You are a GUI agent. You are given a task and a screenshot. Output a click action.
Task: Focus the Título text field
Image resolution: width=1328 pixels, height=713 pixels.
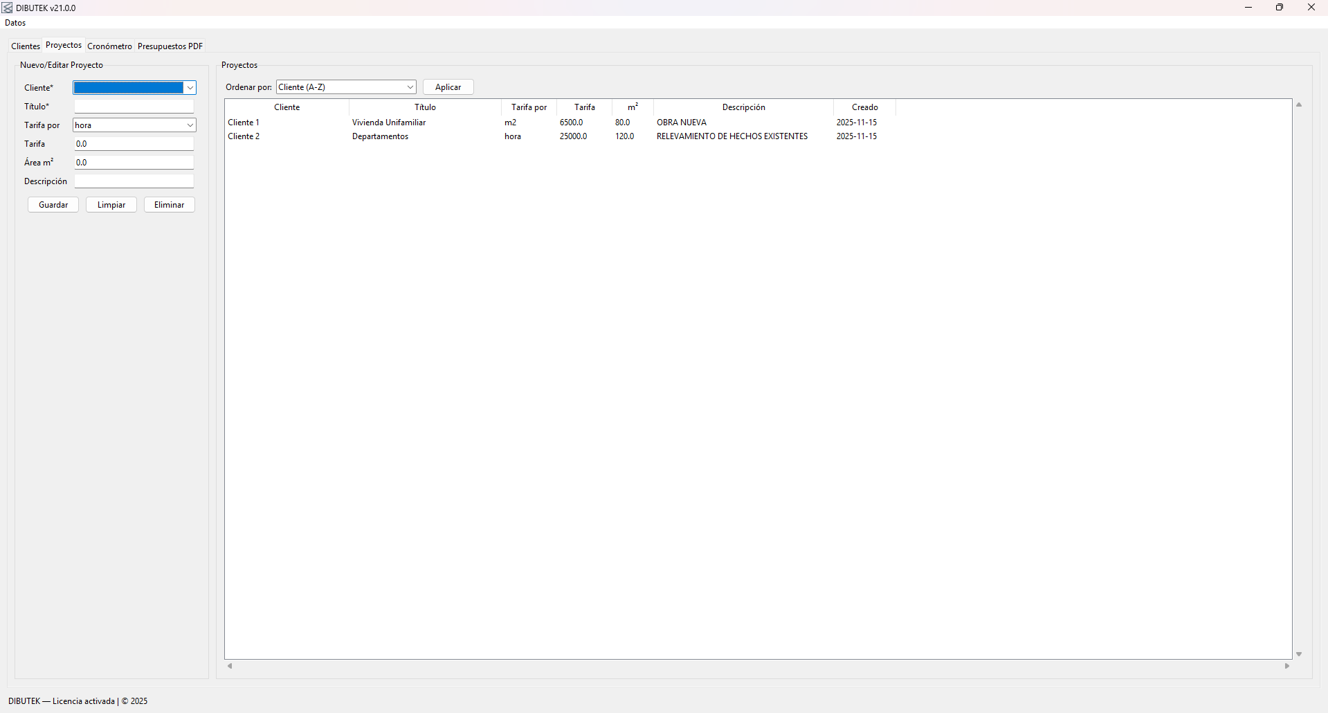[x=134, y=107]
